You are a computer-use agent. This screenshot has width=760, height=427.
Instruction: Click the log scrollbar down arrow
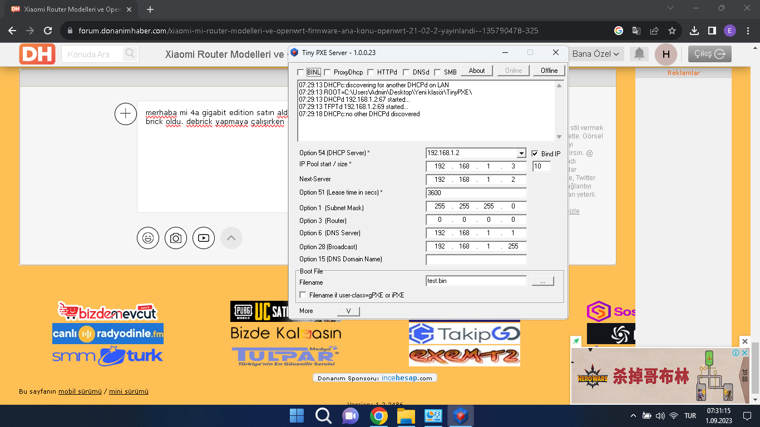(559, 137)
